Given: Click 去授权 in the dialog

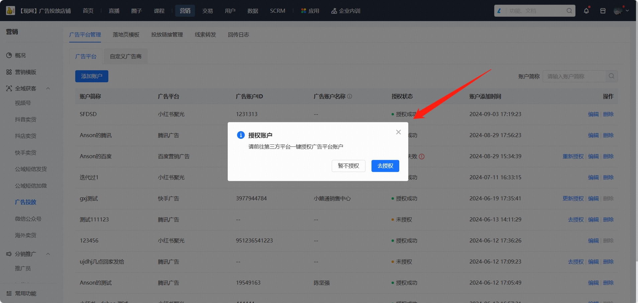Looking at the screenshot, I should [385, 166].
